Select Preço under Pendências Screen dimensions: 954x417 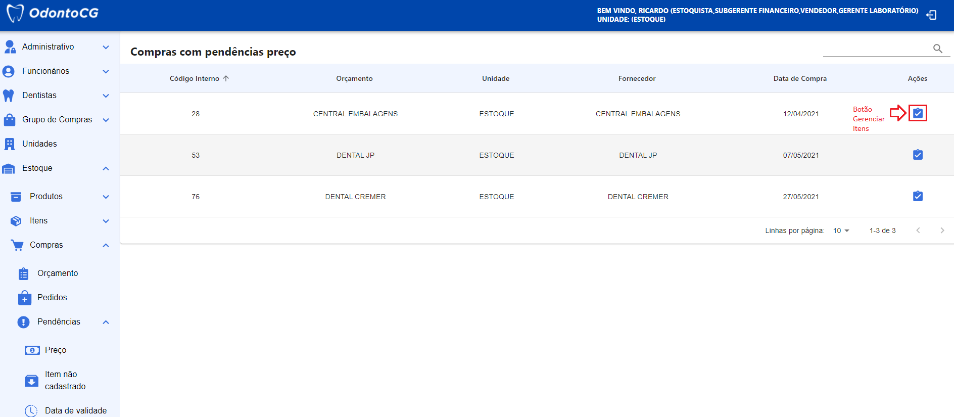(56, 350)
